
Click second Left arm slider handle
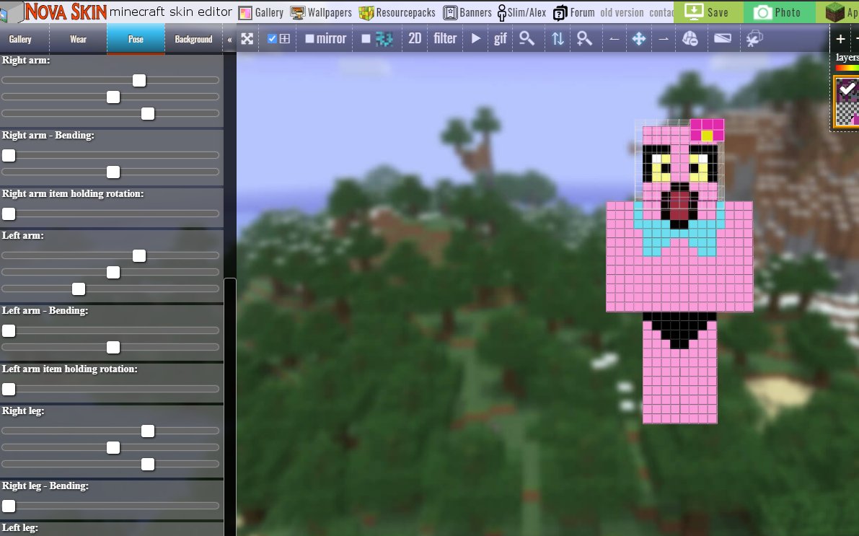point(113,273)
